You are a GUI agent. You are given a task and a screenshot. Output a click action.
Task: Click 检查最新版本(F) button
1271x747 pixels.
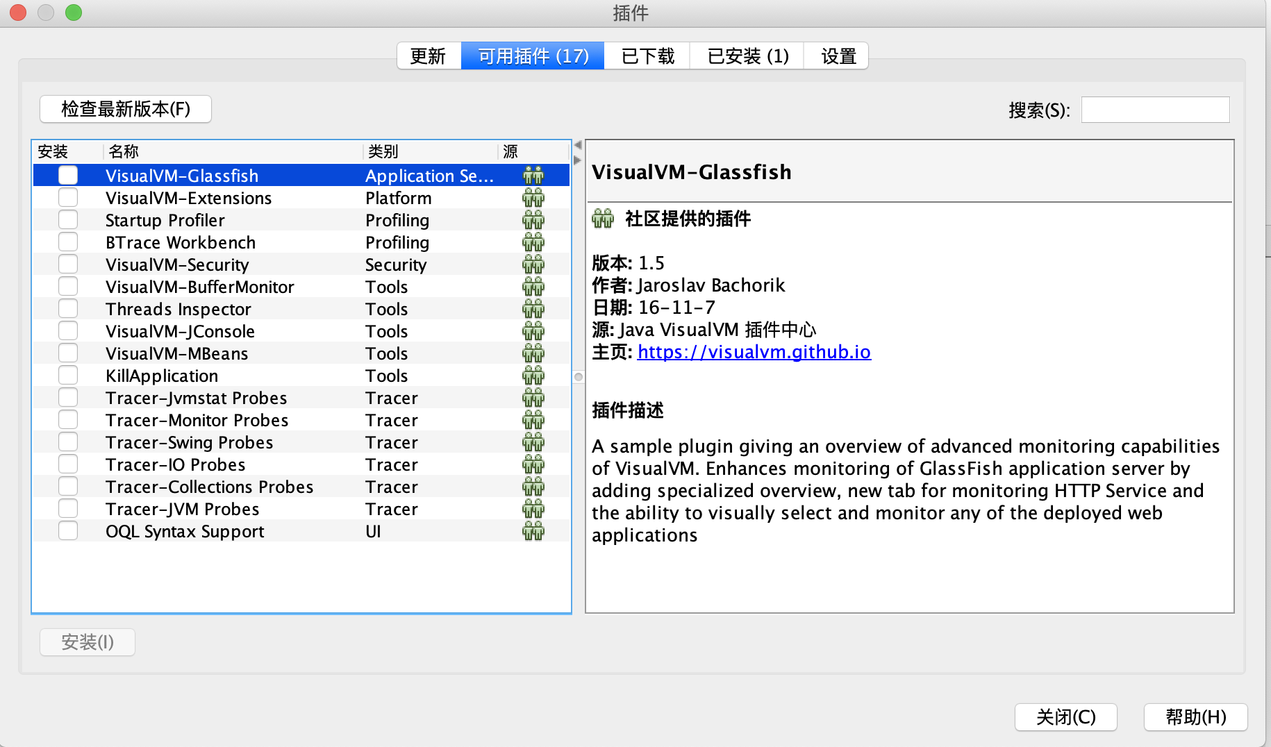tap(126, 109)
